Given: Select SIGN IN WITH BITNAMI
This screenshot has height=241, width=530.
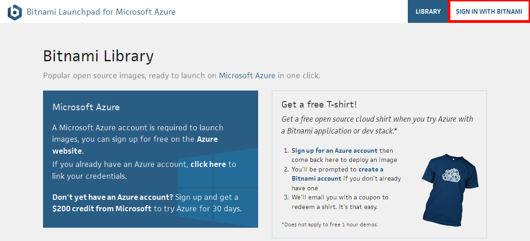Looking at the screenshot, I should pyautogui.click(x=489, y=11).
